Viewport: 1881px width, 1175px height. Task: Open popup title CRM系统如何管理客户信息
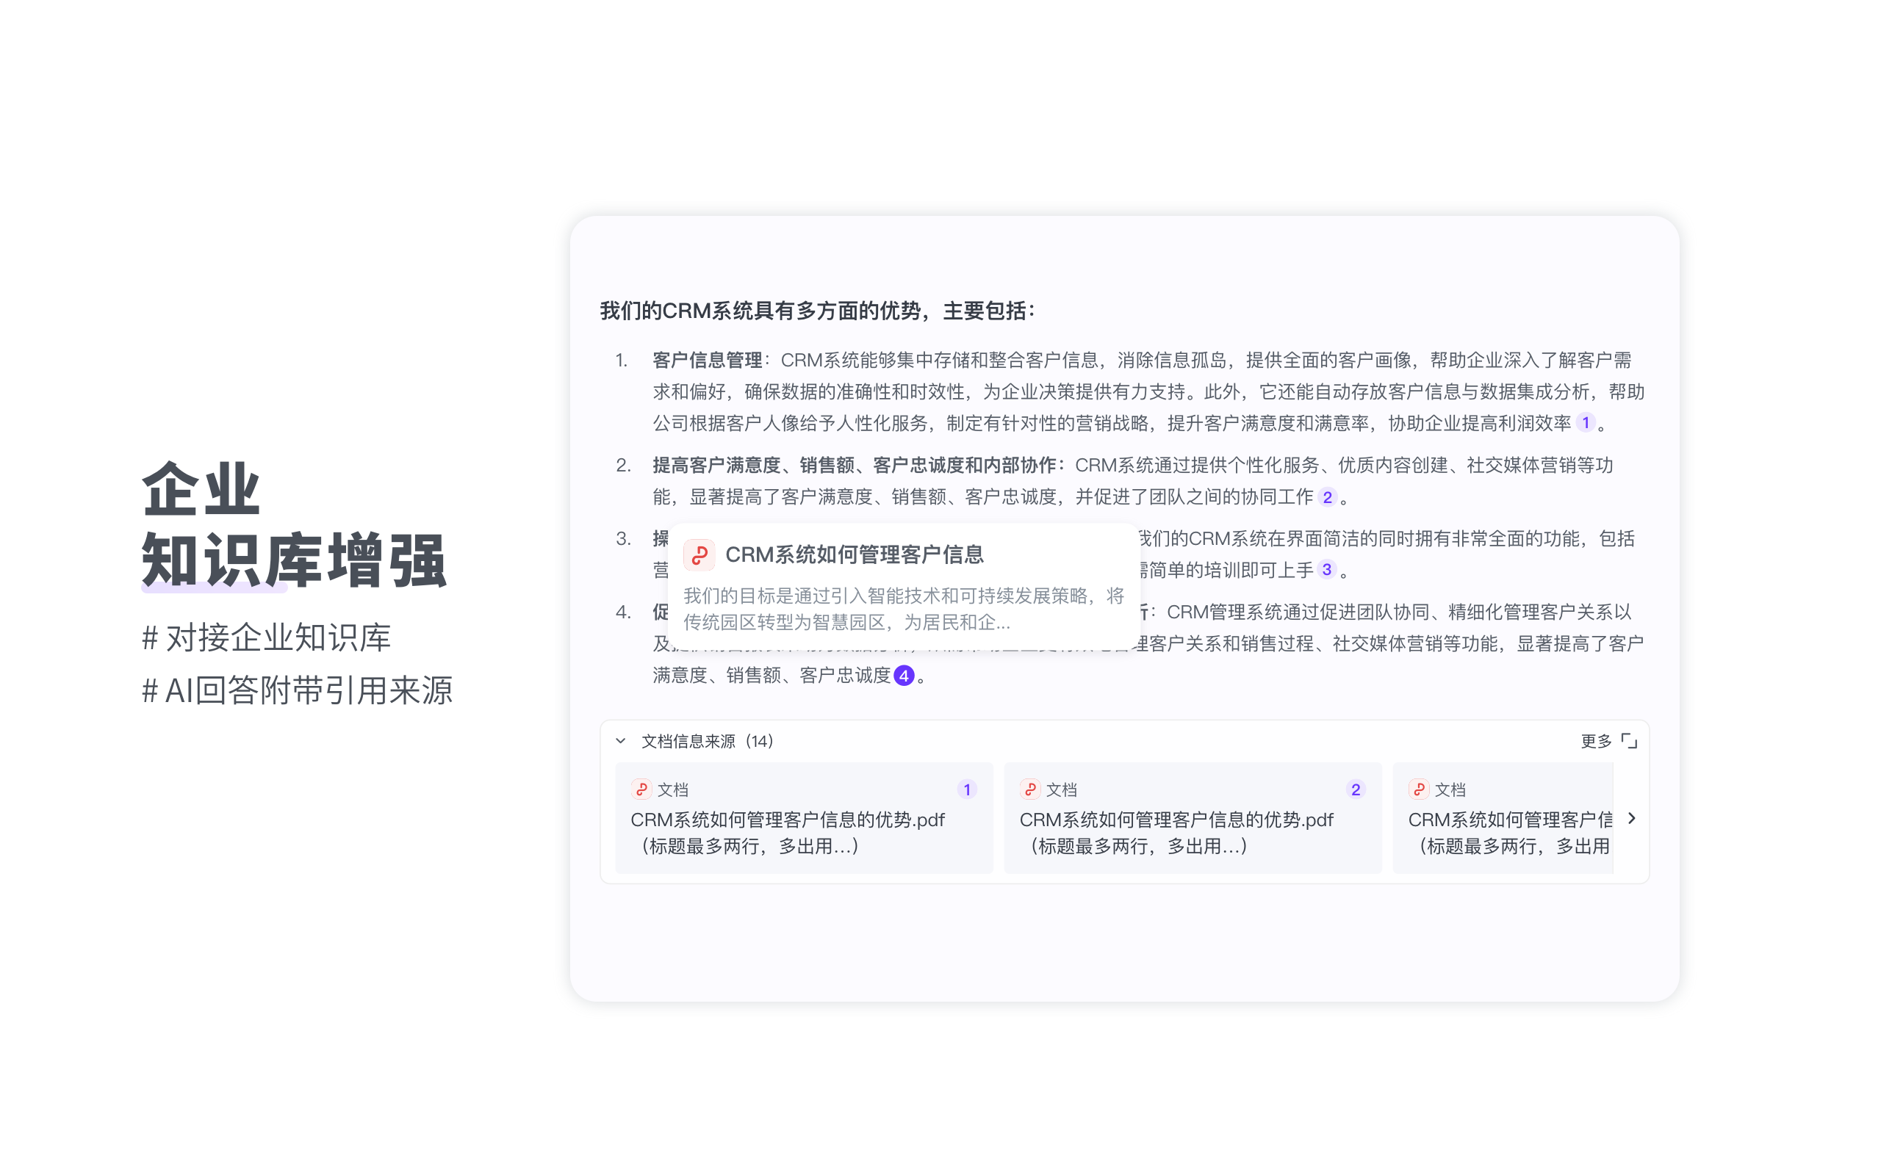coord(855,555)
